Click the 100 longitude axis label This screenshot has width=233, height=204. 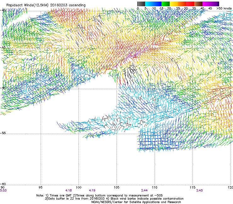79,187
